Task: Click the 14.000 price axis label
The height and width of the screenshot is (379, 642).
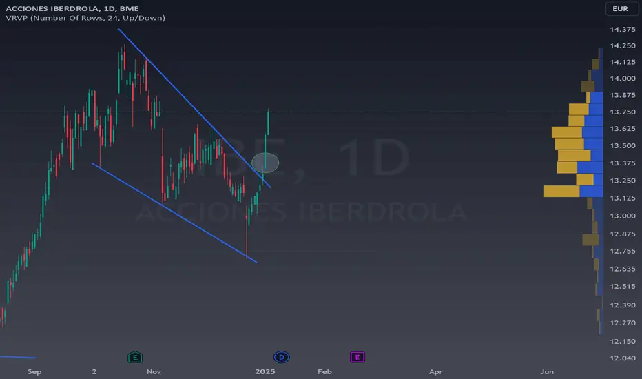Action: click(x=622, y=79)
